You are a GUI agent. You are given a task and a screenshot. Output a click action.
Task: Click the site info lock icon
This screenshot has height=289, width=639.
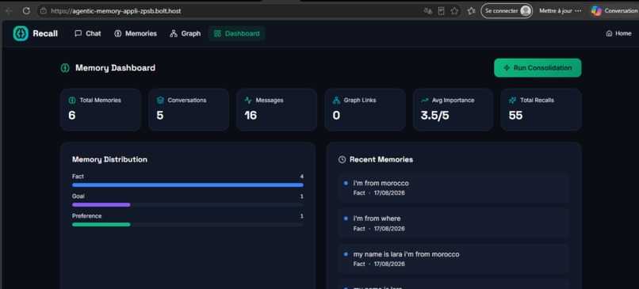point(44,11)
